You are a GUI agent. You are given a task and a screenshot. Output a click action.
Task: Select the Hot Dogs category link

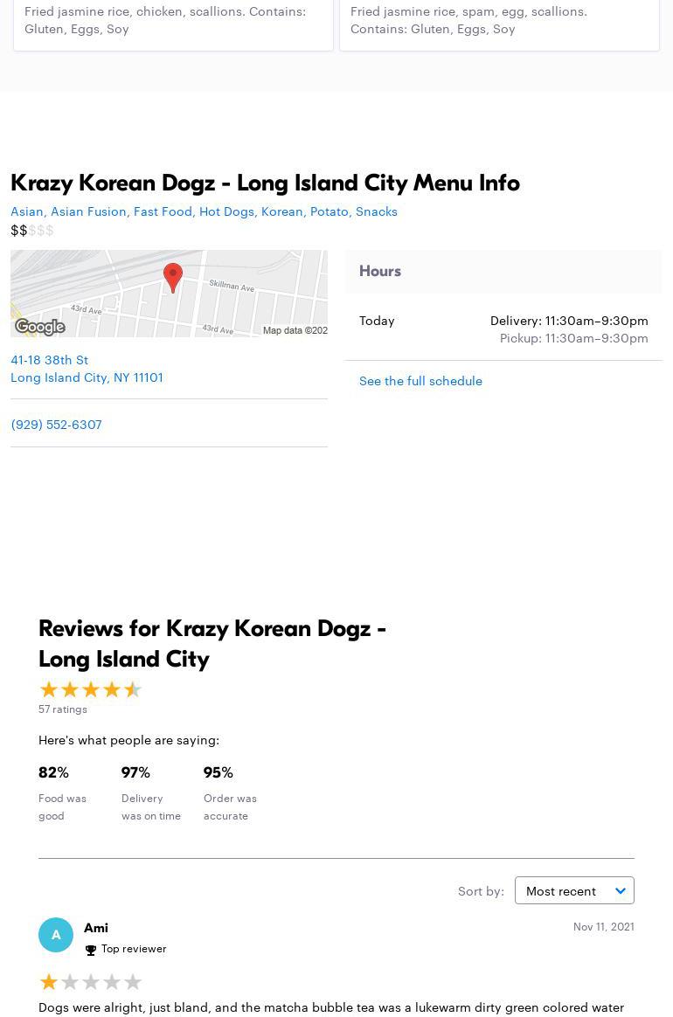(x=226, y=211)
